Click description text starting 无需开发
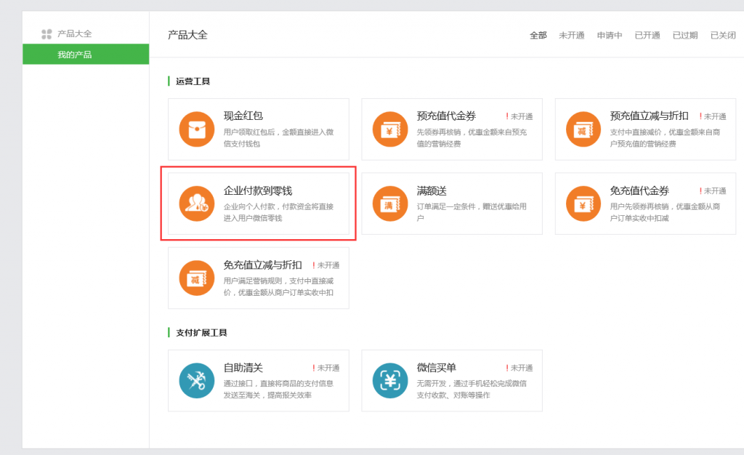This screenshot has height=455, width=744. click(x=472, y=389)
